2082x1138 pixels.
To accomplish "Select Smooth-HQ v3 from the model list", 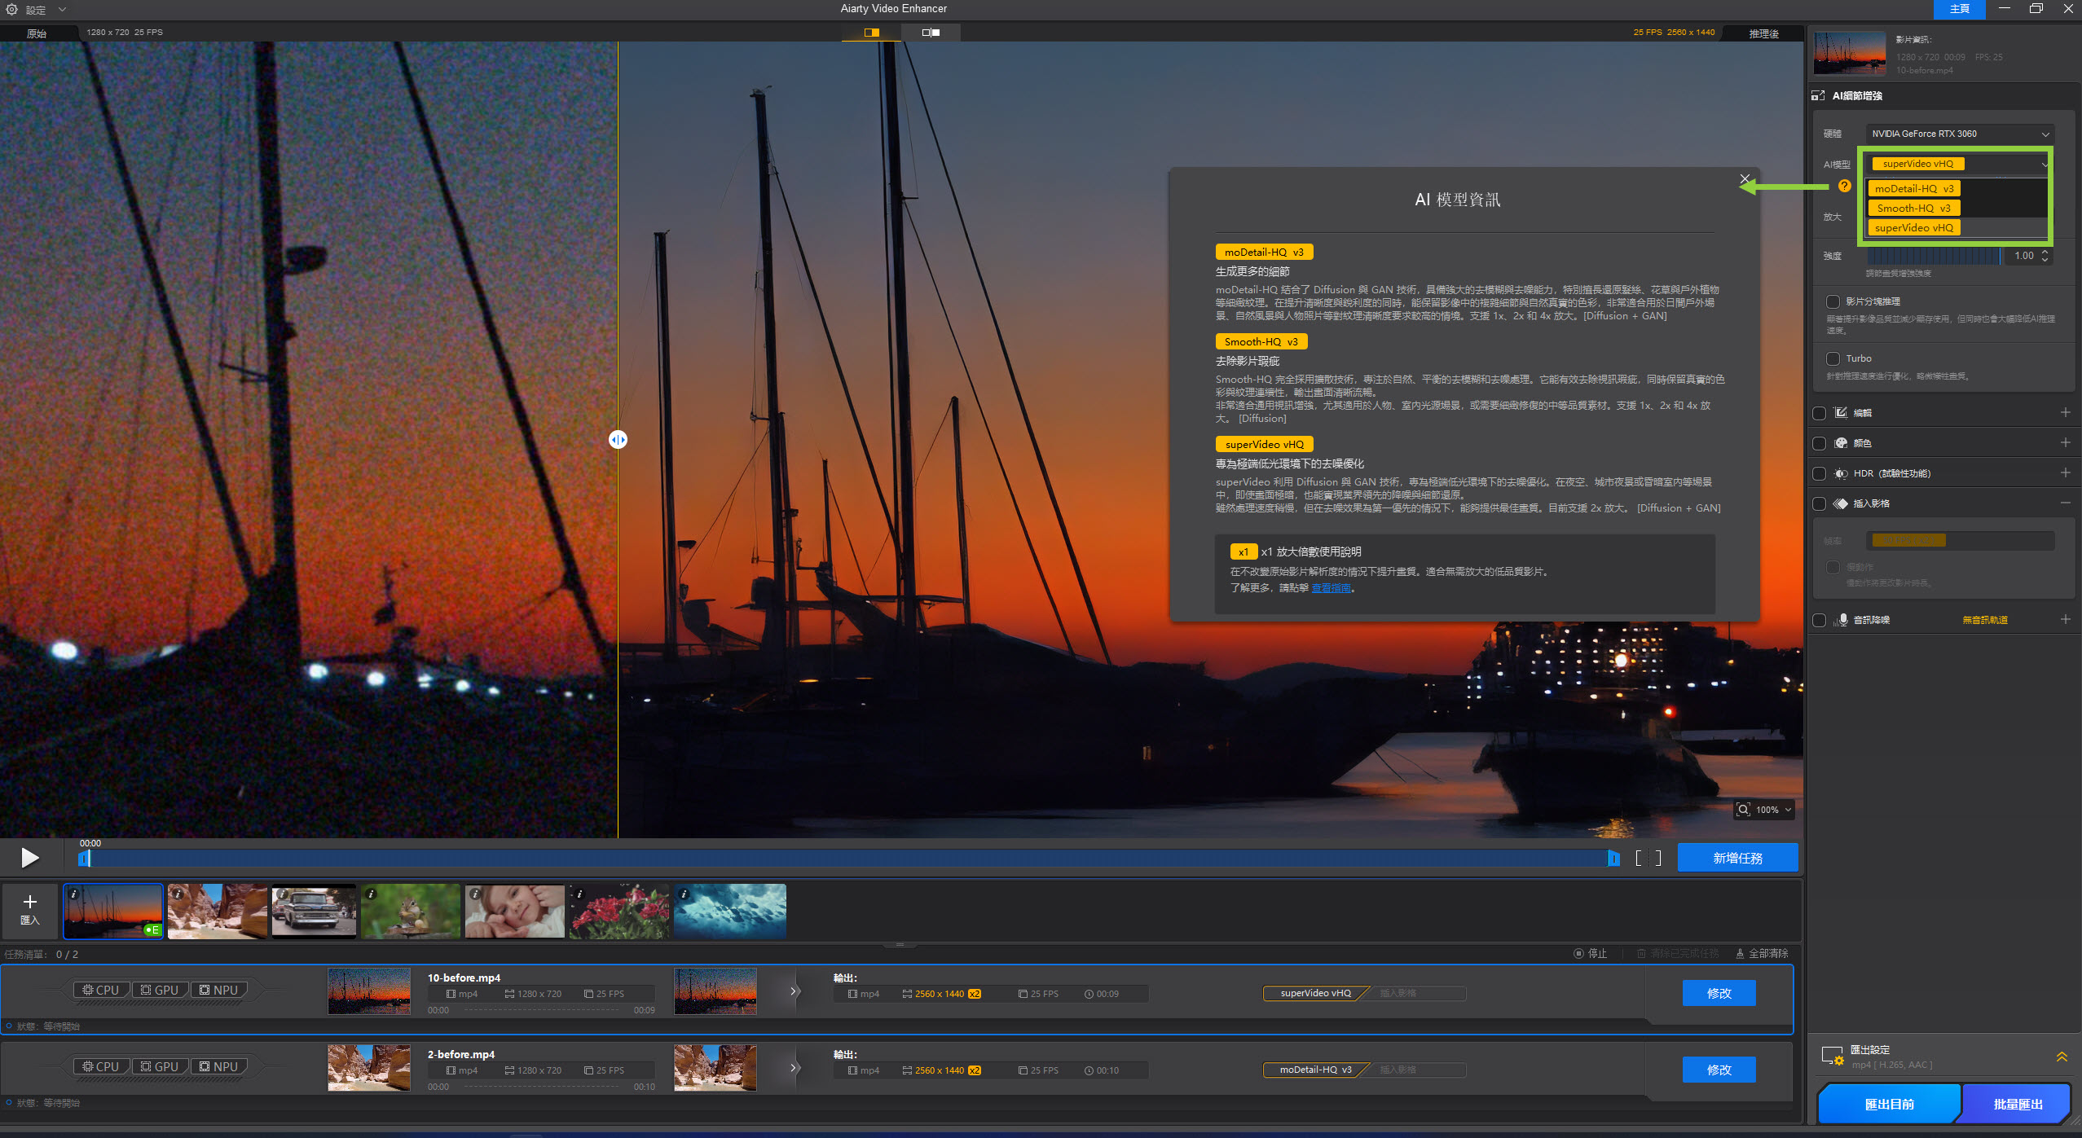I will point(1913,209).
